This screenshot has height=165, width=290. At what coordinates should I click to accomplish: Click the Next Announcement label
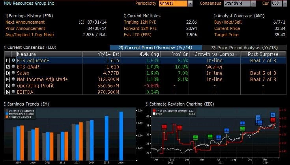tap(25, 22)
